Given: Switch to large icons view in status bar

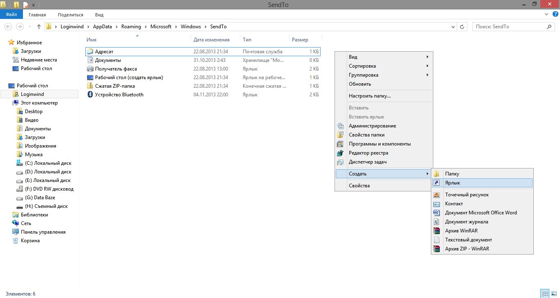Looking at the screenshot, I should tap(554, 293).
